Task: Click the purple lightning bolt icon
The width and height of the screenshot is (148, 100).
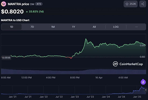Action: click(x=143, y=82)
